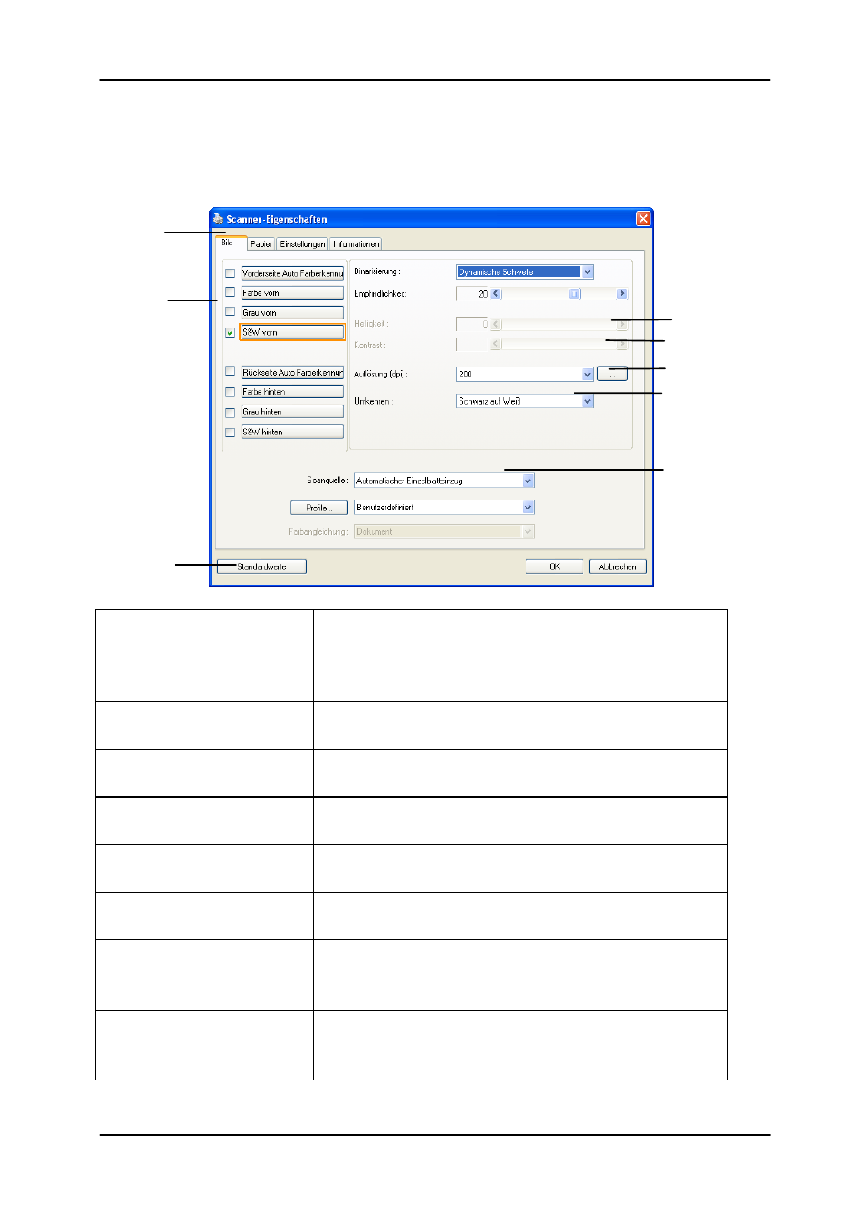Click the OK button
This screenshot has height=1209, width=863.
(555, 566)
